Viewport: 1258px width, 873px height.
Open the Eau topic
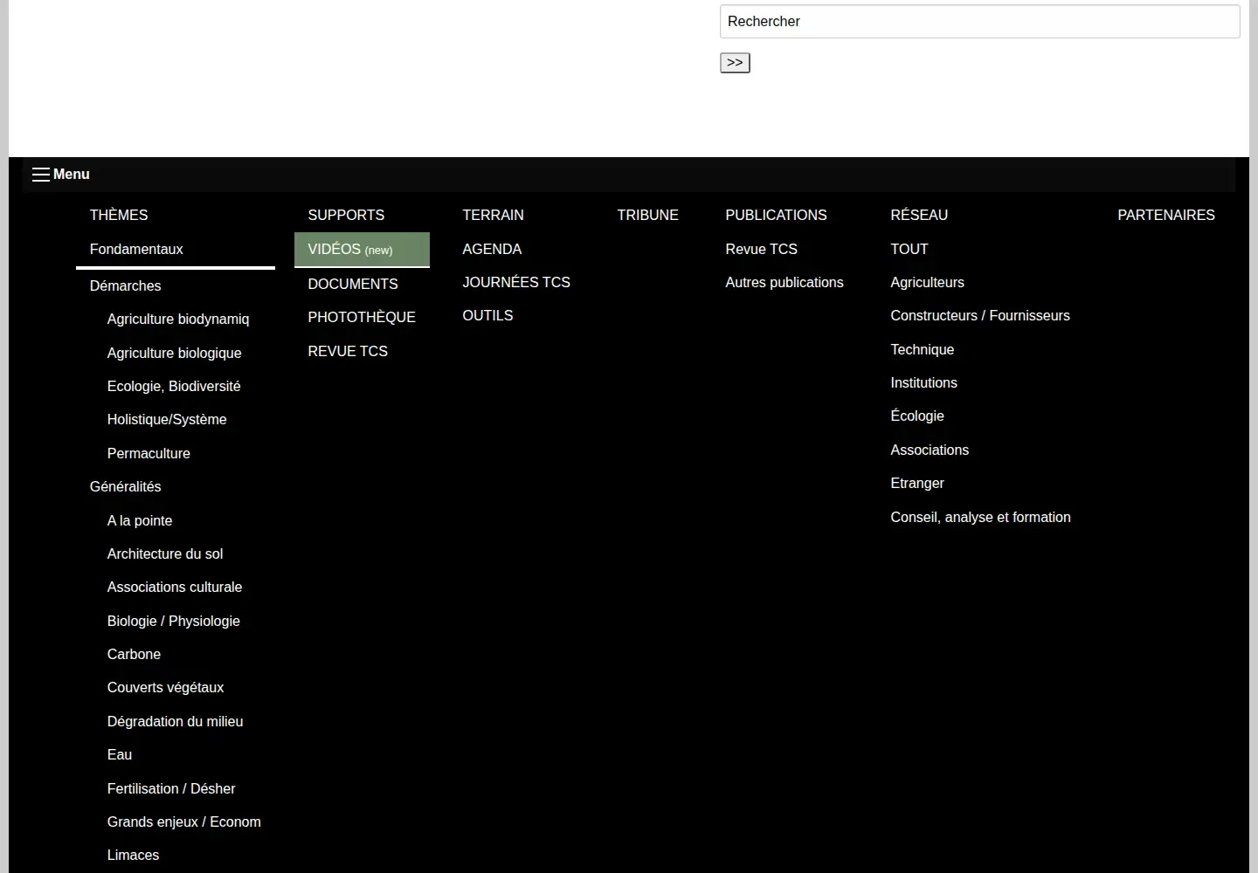[x=120, y=754]
